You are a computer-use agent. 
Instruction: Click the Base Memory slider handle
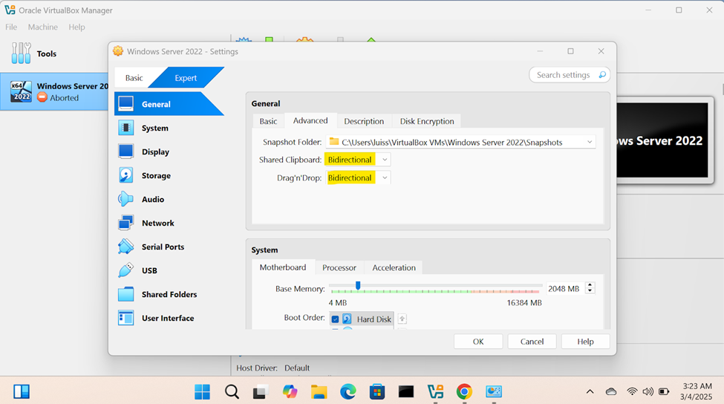tap(358, 286)
